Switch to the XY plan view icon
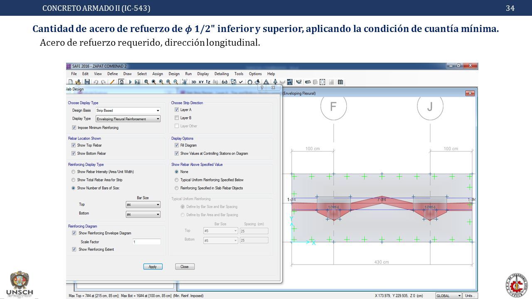532x299 pixels. point(201,82)
